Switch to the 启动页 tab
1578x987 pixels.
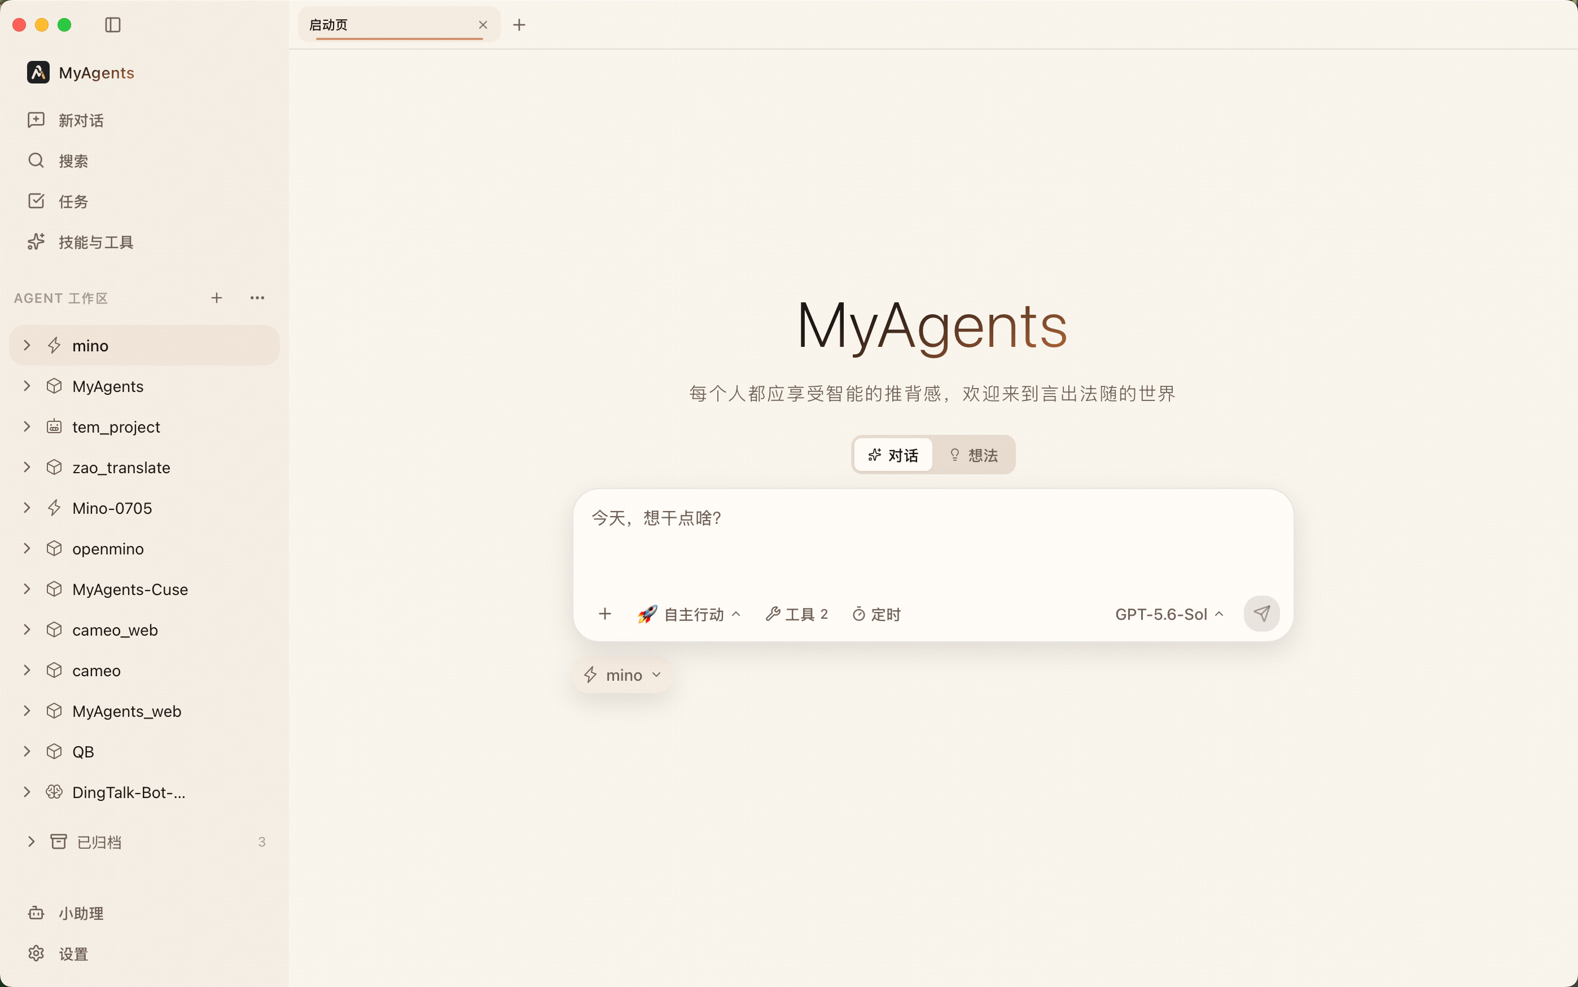pyautogui.click(x=399, y=25)
